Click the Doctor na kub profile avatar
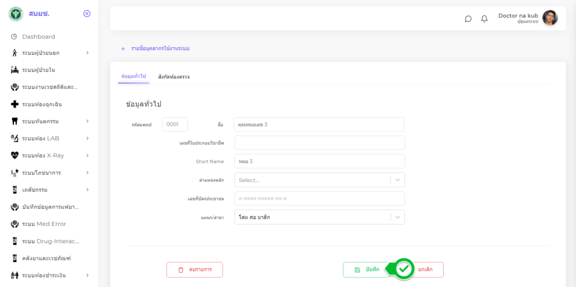The height and width of the screenshot is (287, 576). click(550, 18)
